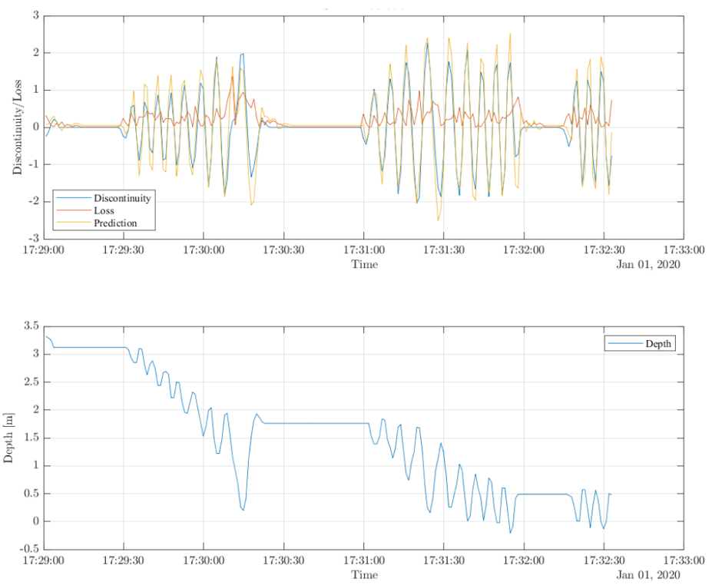Image resolution: width=712 pixels, height=585 pixels.
Task: Click the Discontinuity/Loss y-axis label
Action: [x=16, y=126]
